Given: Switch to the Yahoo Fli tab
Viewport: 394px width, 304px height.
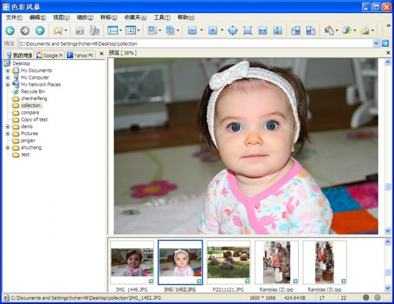Looking at the screenshot, I should click(80, 55).
